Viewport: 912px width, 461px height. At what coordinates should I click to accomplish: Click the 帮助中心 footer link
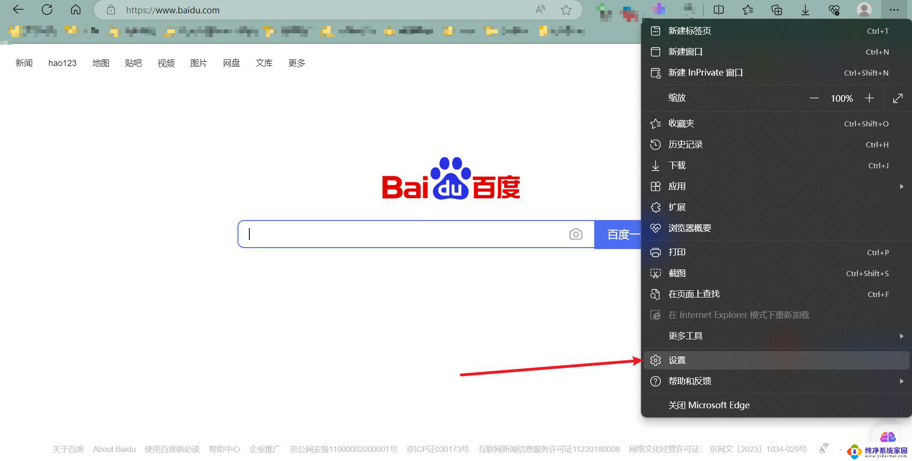(x=225, y=449)
